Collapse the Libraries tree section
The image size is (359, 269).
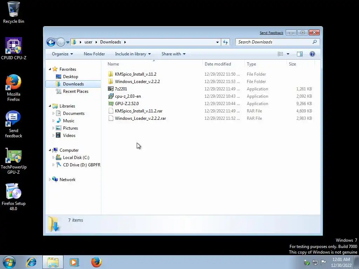(50, 106)
